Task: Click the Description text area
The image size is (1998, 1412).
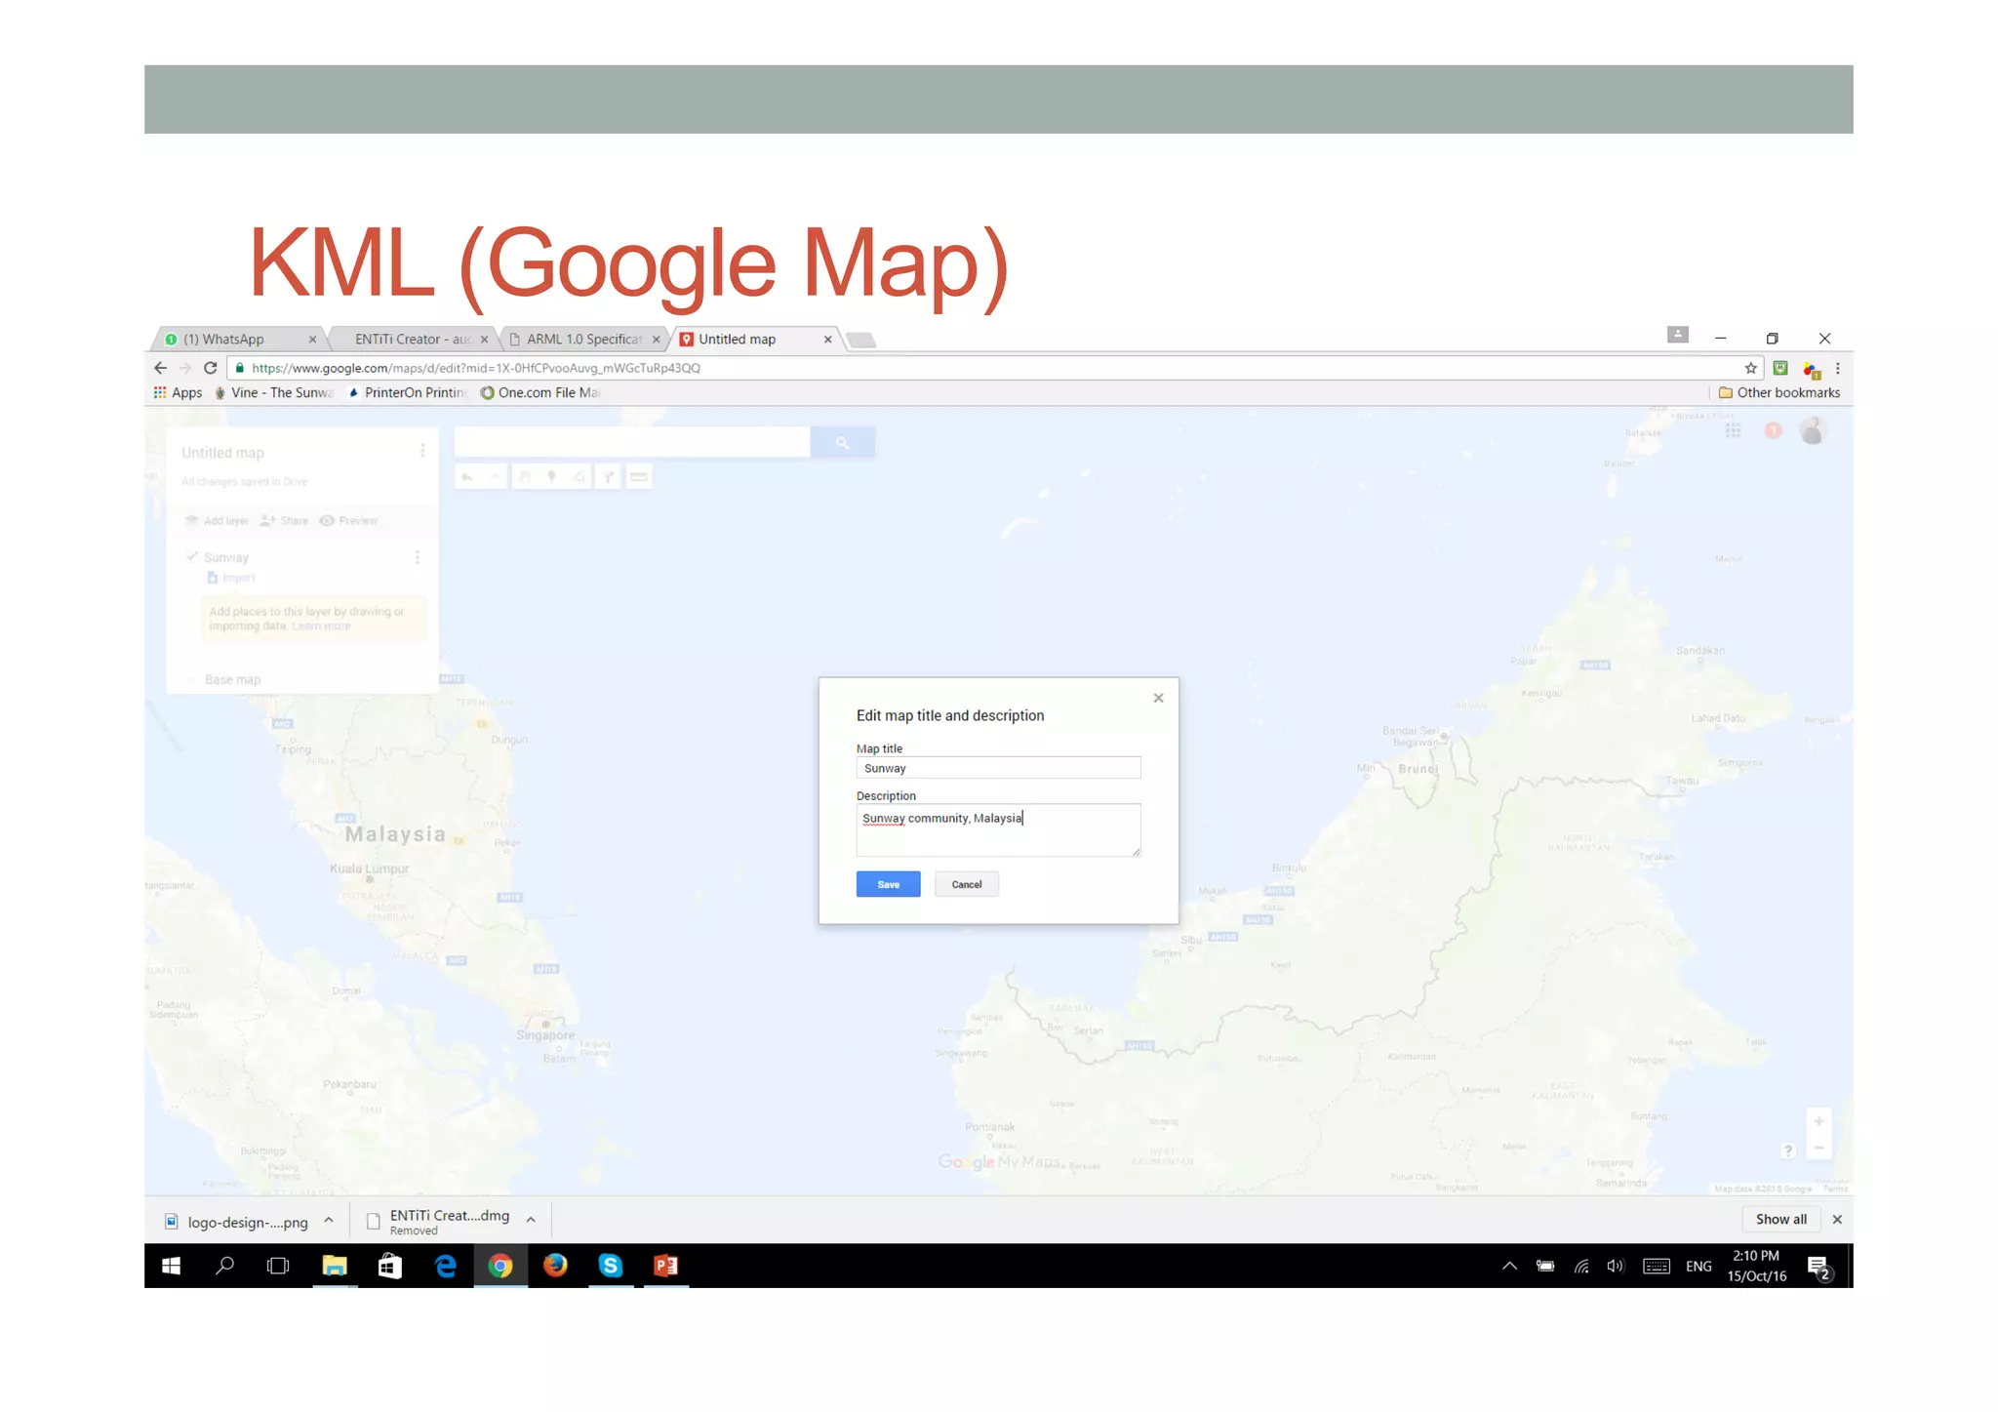Action: click(x=998, y=829)
